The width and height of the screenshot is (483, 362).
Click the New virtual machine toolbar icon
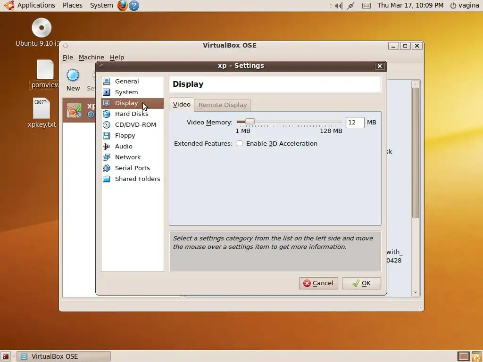[x=73, y=75]
